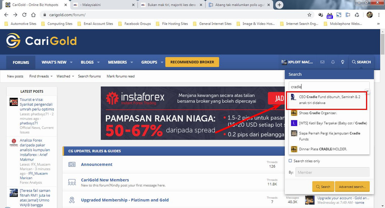Screen dimensions: 385x208
Task: Click the CariGold logo
Action: click(x=42, y=41)
